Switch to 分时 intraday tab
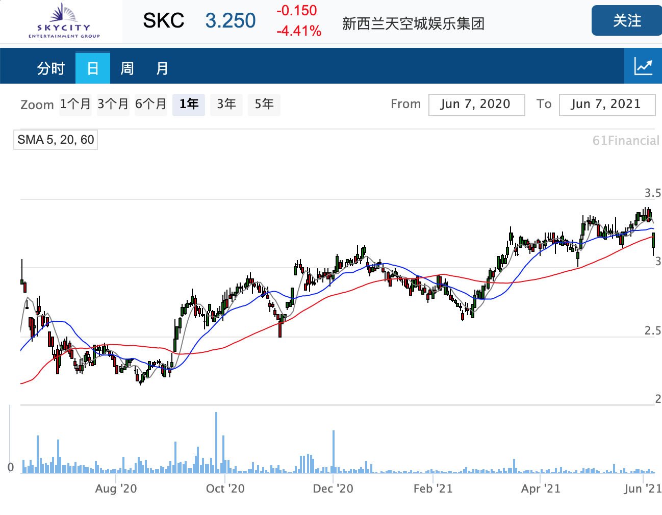 (50, 68)
